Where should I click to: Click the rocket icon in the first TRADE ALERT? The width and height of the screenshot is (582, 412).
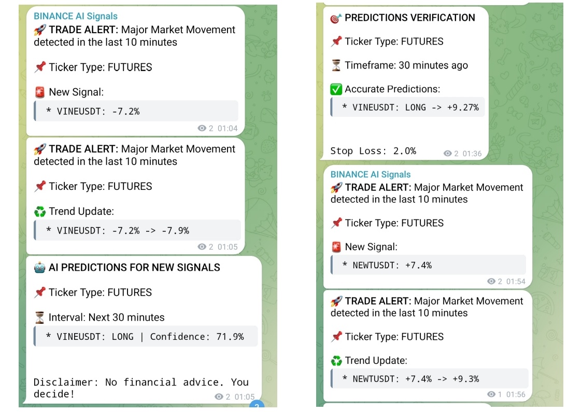[x=39, y=30]
